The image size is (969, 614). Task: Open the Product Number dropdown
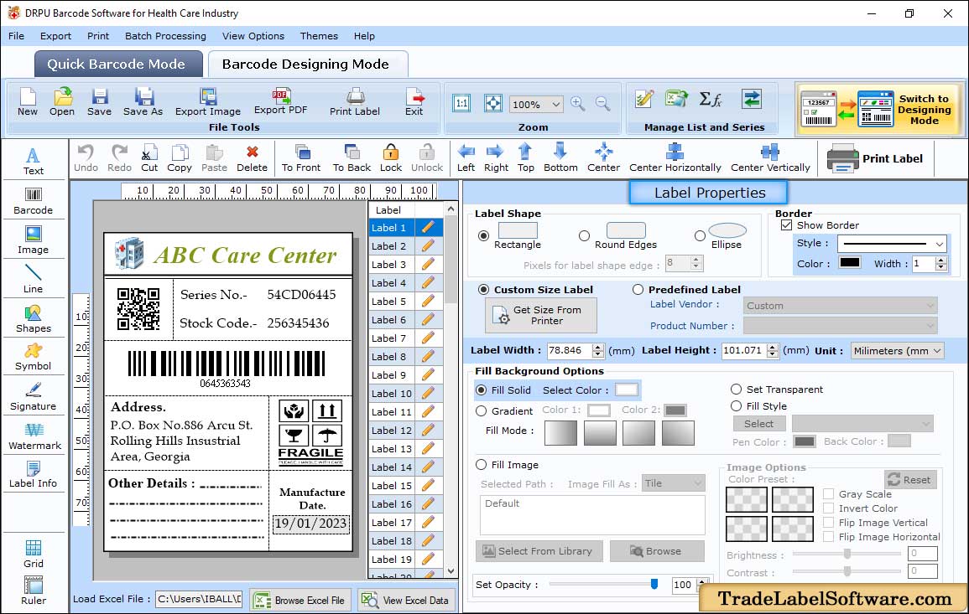841,325
